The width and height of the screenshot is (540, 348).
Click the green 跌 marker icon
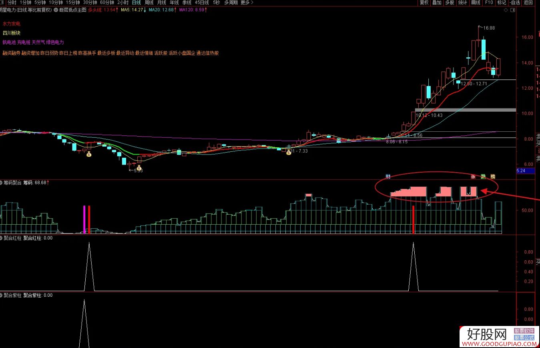pyautogui.click(x=483, y=176)
